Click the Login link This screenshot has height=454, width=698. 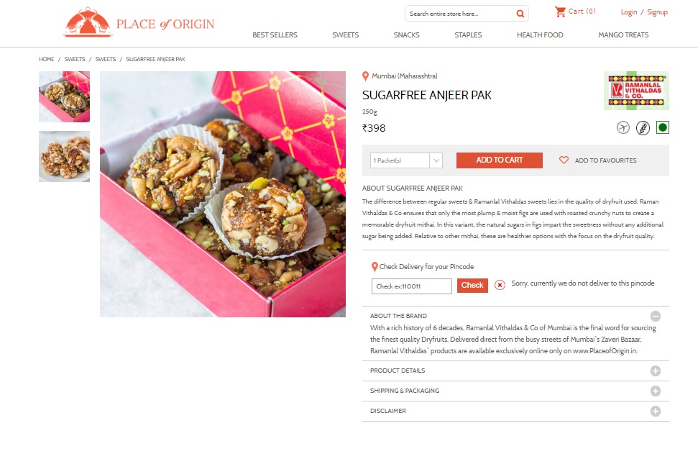tap(629, 12)
